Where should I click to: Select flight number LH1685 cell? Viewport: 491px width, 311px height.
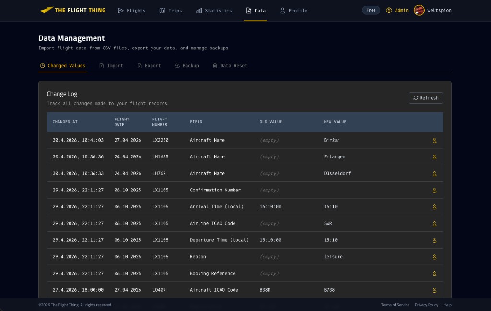coord(160,157)
